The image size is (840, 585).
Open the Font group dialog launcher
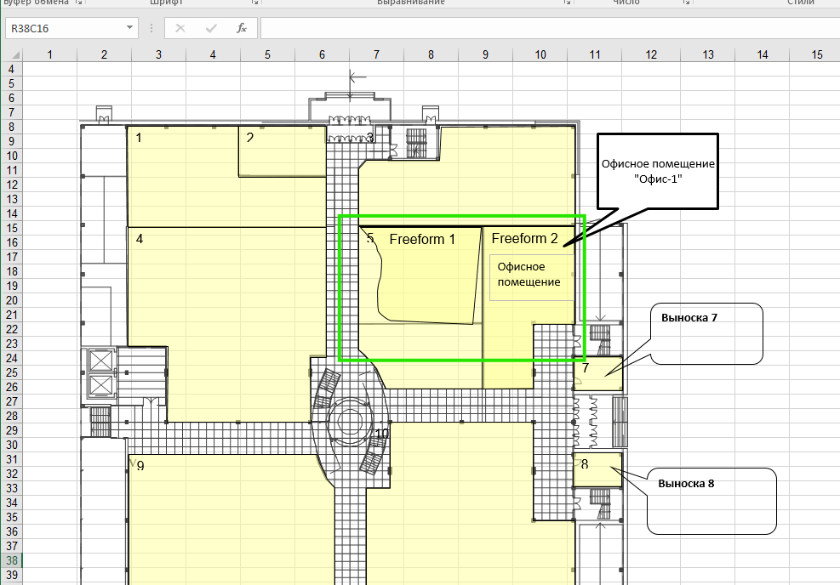pos(254,3)
